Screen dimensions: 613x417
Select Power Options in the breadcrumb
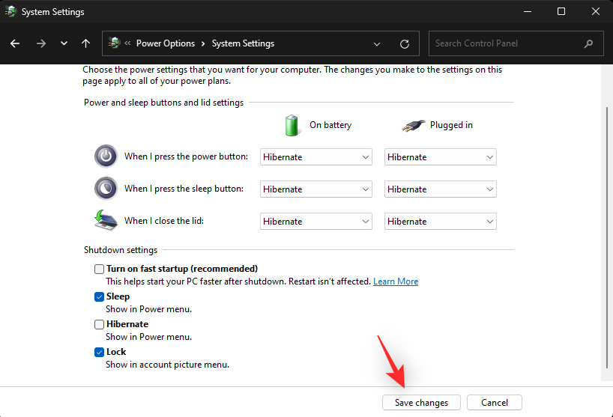(x=165, y=43)
